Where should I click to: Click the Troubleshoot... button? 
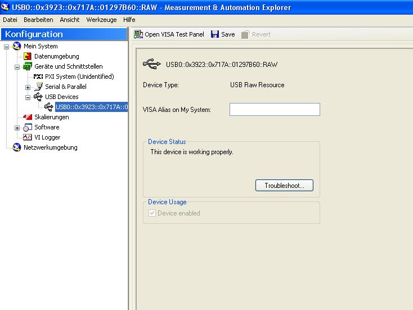click(285, 186)
